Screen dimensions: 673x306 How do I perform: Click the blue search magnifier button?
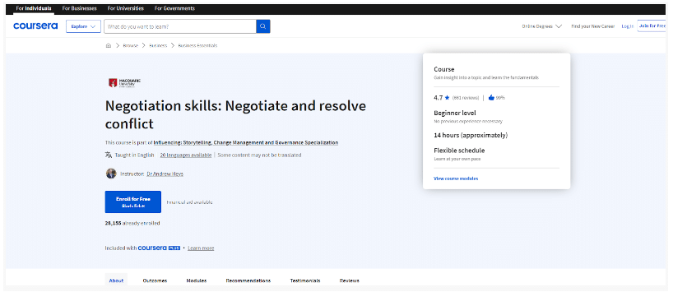(x=263, y=26)
